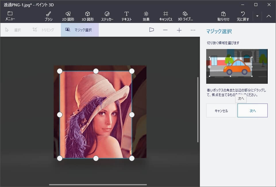Click the vertical canvas scrollbar
The width and height of the screenshot is (276, 187).
pos(198,110)
